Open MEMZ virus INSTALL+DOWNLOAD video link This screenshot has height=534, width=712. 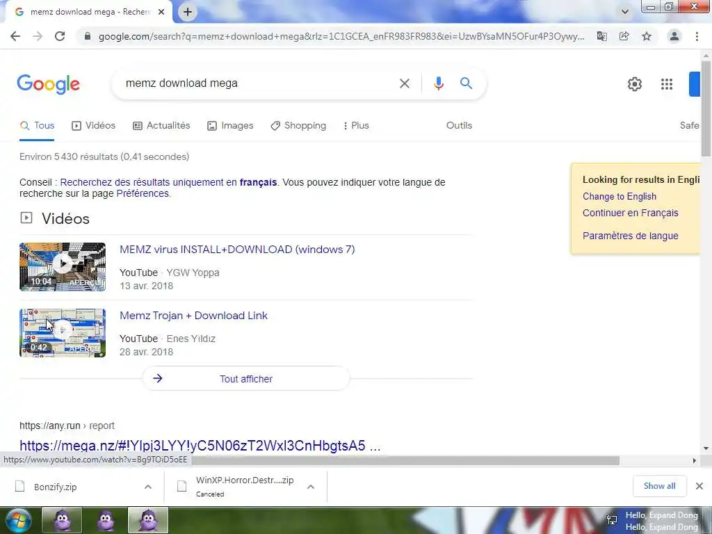pos(237,250)
